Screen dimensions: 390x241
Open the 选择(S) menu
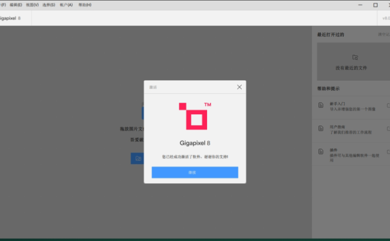[48, 5]
